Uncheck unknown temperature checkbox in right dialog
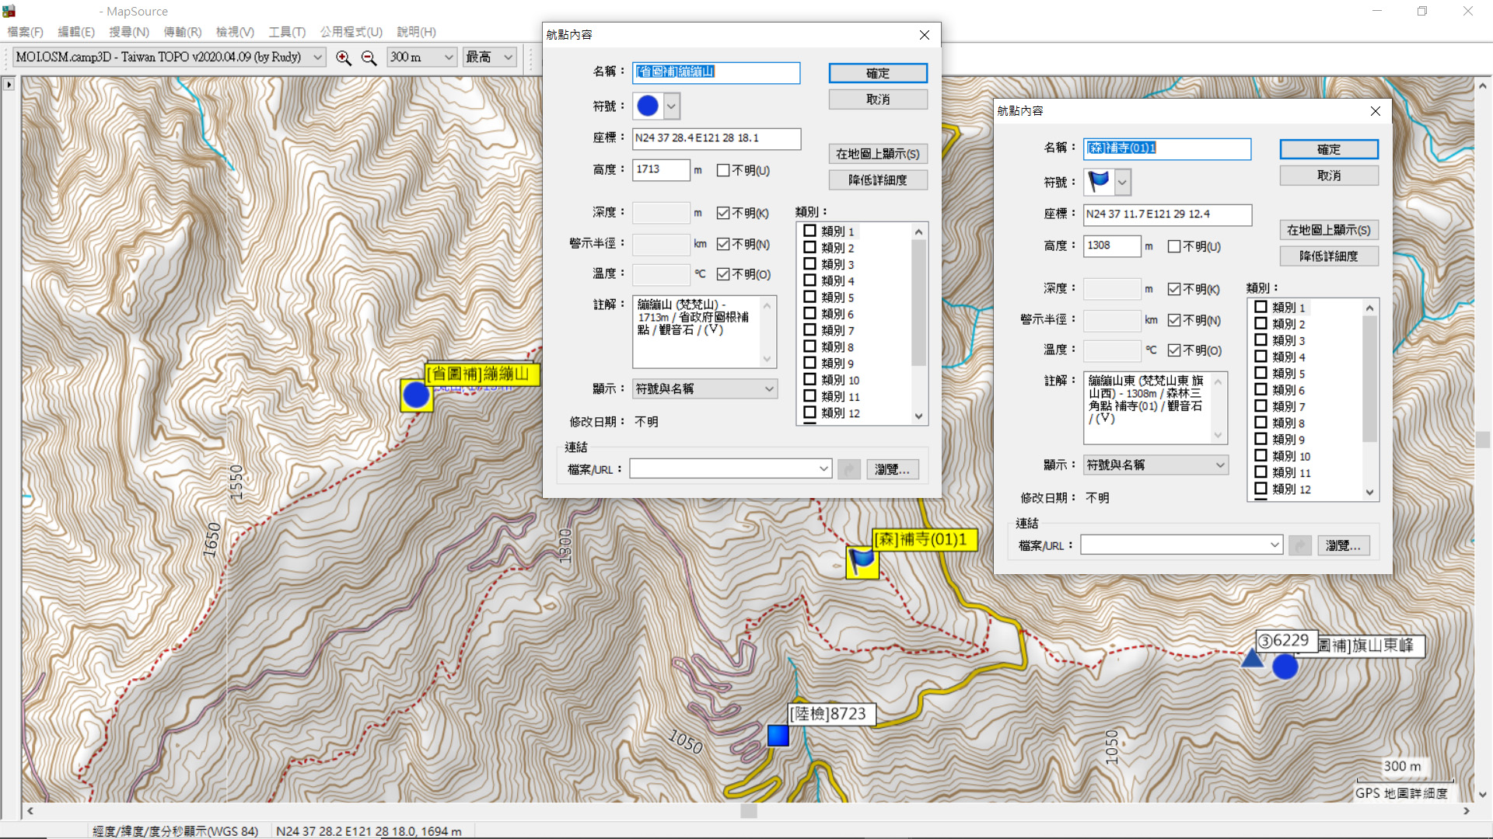1493x839 pixels. point(1174,350)
